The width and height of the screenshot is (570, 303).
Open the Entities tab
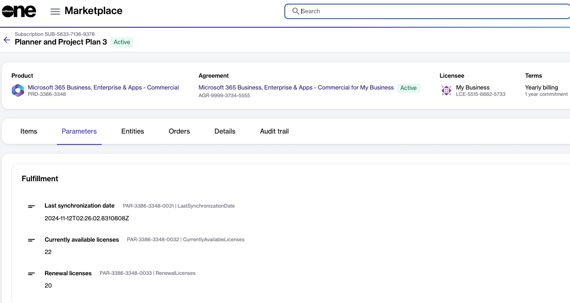click(132, 131)
